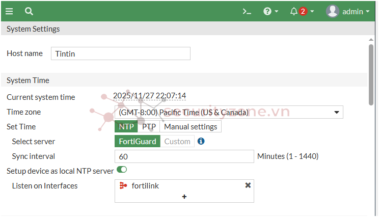Screen dimensions: 379x217
Task: Click the Host name input field
Action: 121,53
